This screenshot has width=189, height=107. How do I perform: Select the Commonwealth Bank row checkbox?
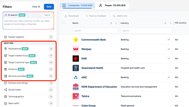64,40
